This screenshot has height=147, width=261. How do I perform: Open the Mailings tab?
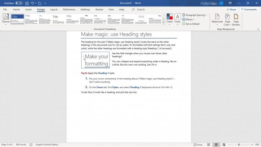click(x=85, y=9)
